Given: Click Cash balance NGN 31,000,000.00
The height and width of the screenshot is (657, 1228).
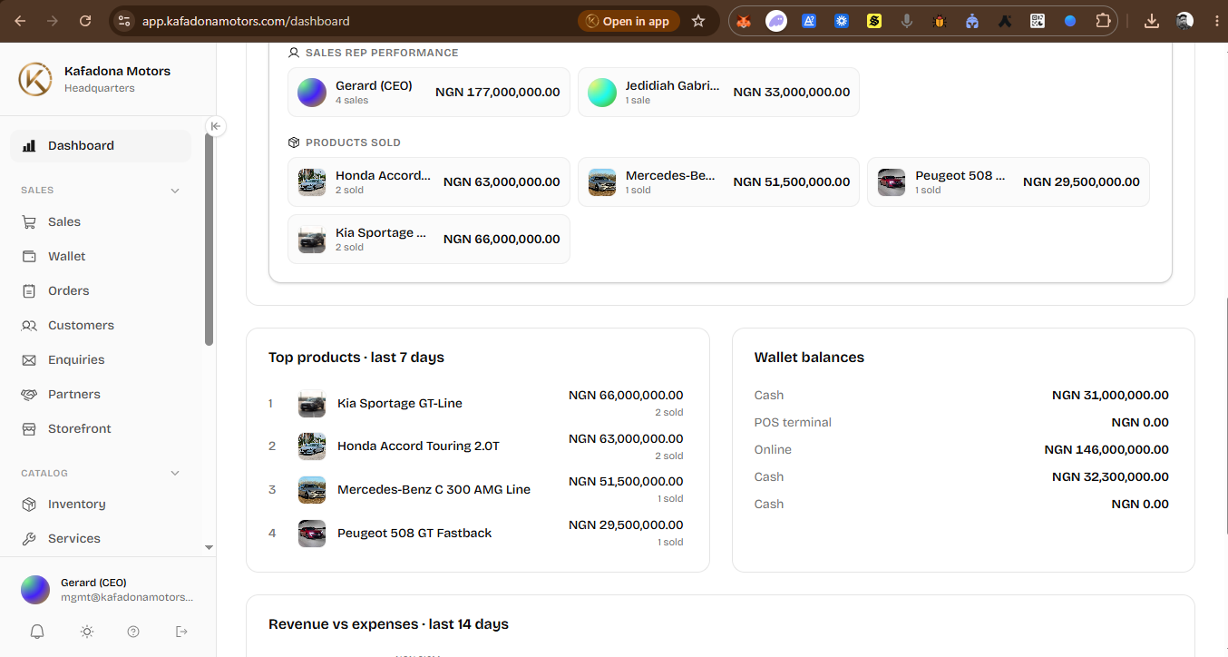Looking at the screenshot, I should click(1110, 395).
